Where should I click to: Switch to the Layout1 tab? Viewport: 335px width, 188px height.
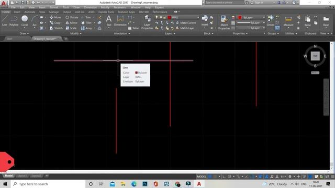click(22, 176)
